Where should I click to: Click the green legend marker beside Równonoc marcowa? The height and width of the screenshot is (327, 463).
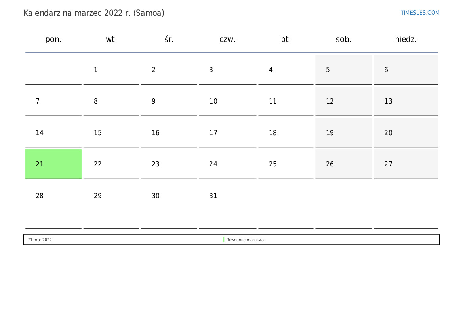(x=224, y=240)
